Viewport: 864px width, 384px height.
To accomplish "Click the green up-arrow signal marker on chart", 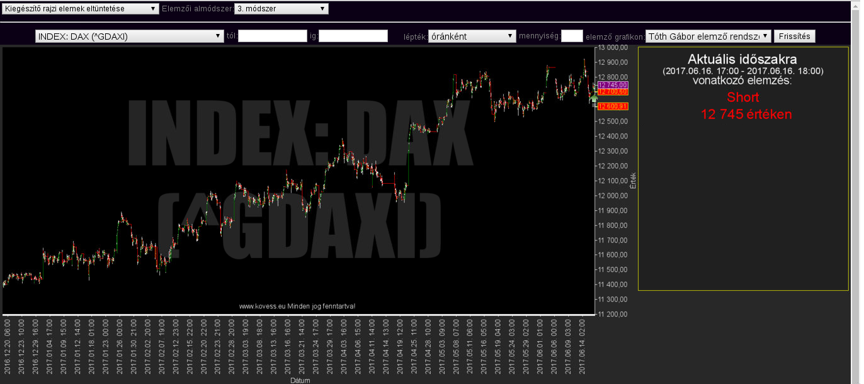I will [x=593, y=98].
